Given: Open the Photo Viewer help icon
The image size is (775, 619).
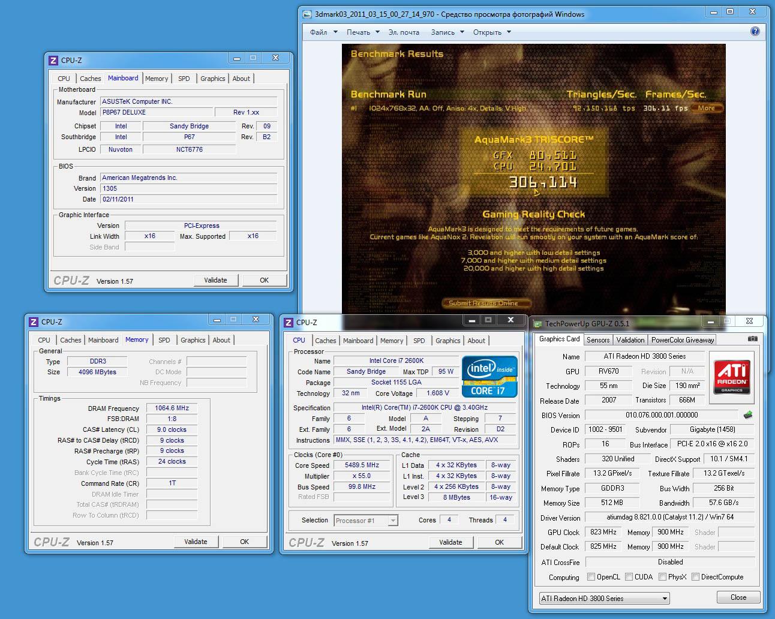Looking at the screenshot, I should coord(755,32).
